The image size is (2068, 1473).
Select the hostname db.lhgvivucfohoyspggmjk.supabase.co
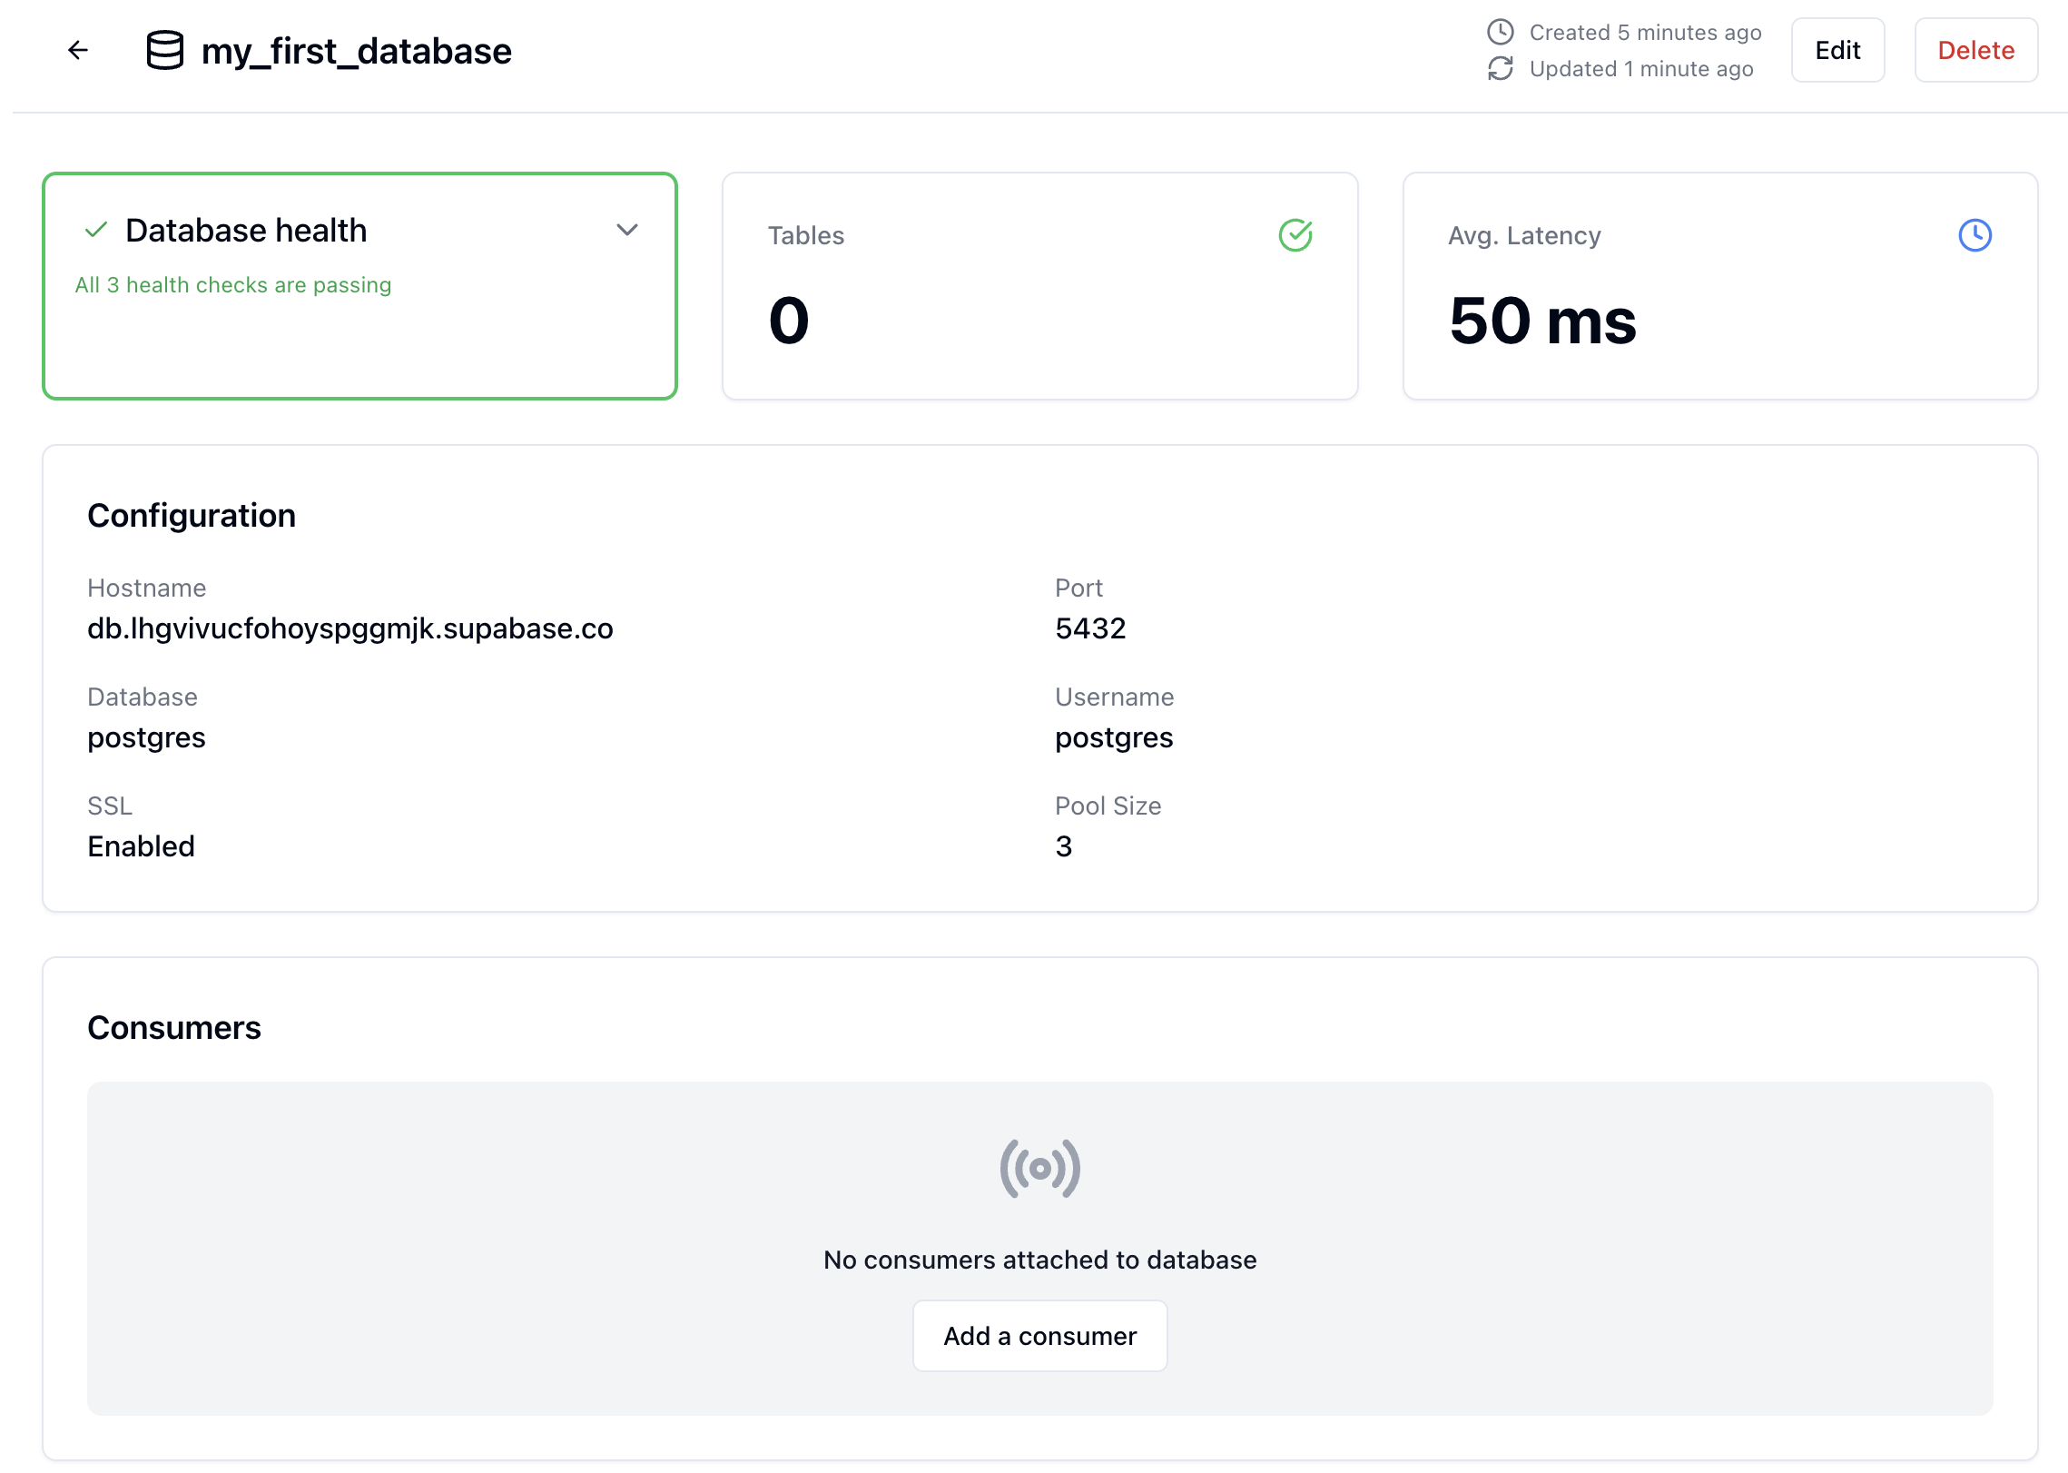tap(350, 628)
